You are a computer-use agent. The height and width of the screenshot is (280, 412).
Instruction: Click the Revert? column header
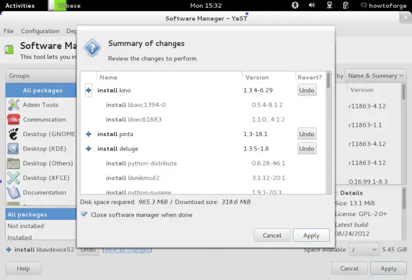310,77
